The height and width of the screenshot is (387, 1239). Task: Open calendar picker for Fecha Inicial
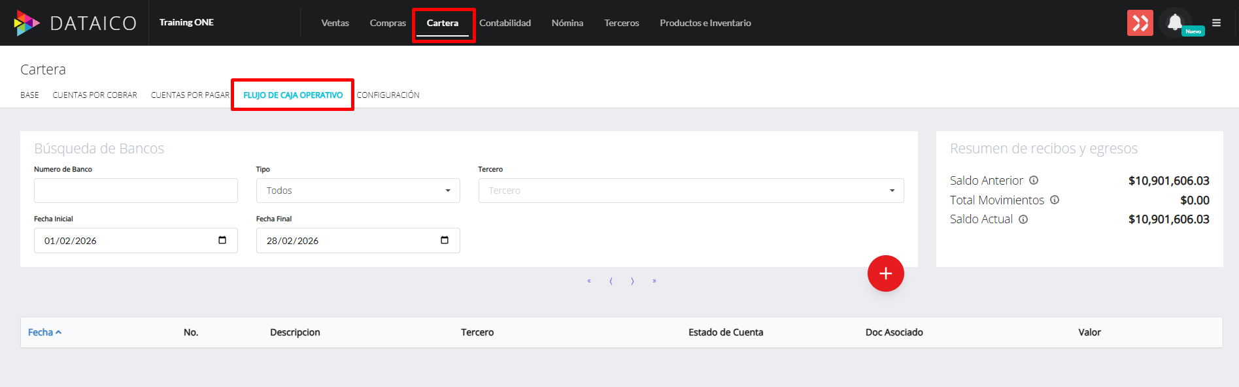coord(222,240)
